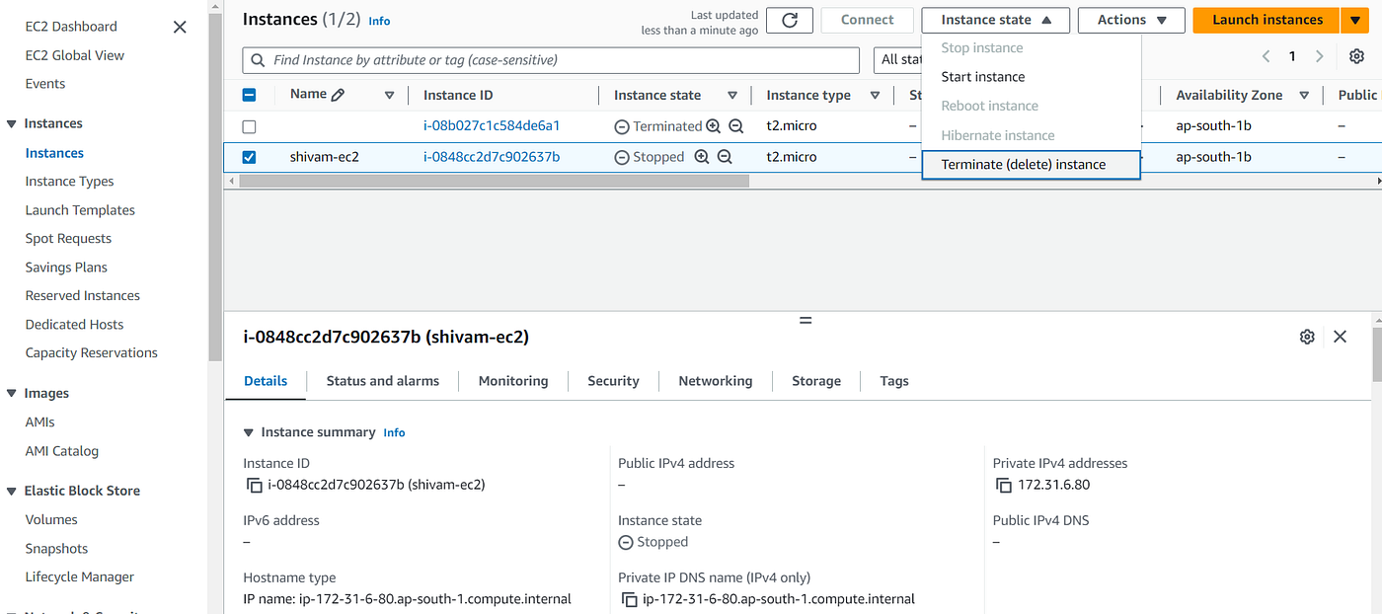Click the Find Instance search field
The image size is (1382, 614).
(551, 60)
